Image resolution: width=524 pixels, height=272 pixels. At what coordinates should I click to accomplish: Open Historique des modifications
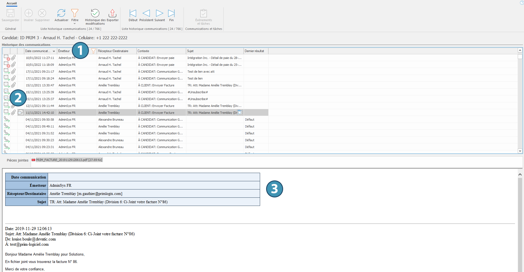point(95,13)
